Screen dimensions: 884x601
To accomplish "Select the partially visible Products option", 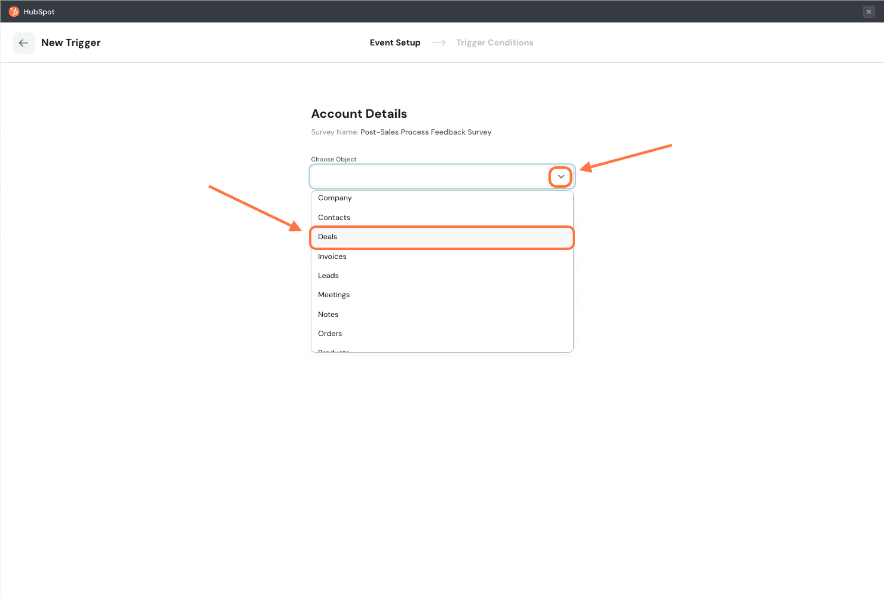I will (334, 350).
